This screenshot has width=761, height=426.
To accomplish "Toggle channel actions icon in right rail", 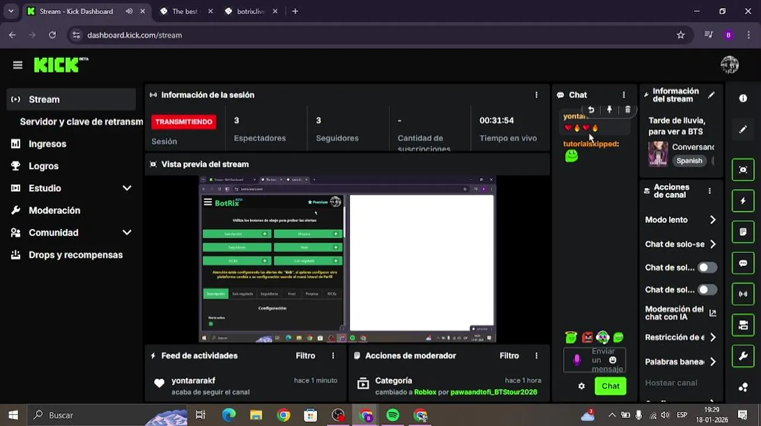I will 743,325.
